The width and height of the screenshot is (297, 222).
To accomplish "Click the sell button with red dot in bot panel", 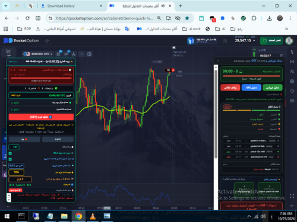I will (24, 139).
